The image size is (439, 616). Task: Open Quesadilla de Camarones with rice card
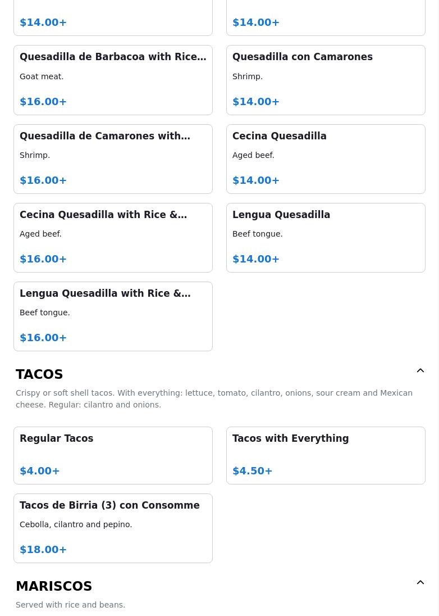pos(113,158)
